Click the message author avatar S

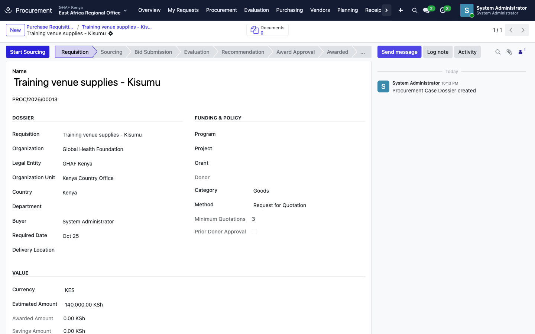click(x=383, y=86)
